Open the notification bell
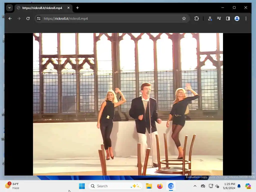This screenshot has height=192, width=256. pos(239,186)
